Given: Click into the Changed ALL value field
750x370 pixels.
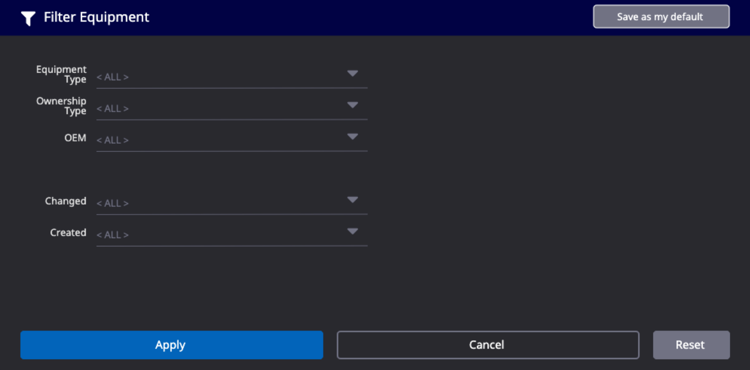Looking at the screenshot, I should (x=232, y=203).
